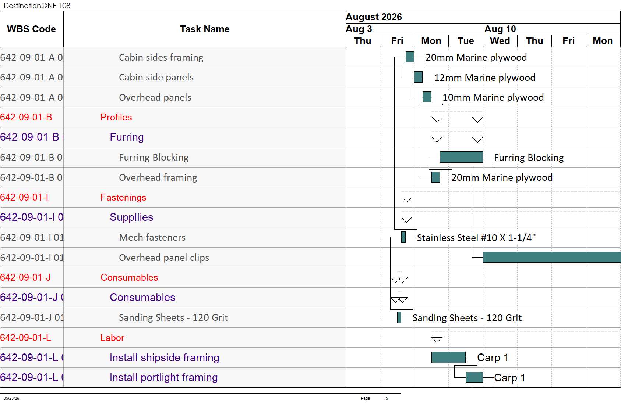This screenshot has height=403, width=621.
Task: Click Carp 1 label on portlight framing row
Action: tap(510, 378)
